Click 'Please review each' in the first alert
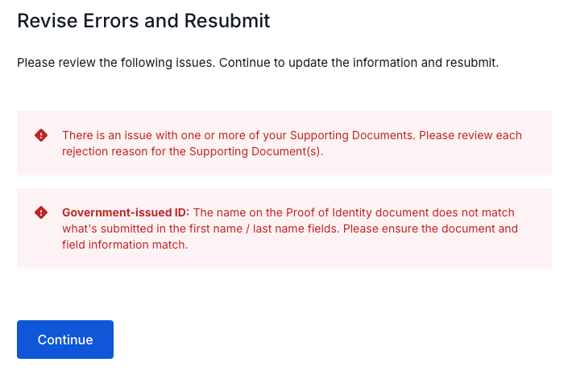The width and height of the screenshot is (564, 387). click(x=470, y=135)
